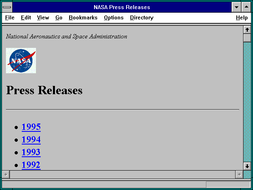Follow the 1992 press releases link
253x190 pixels.
[31, 165]
